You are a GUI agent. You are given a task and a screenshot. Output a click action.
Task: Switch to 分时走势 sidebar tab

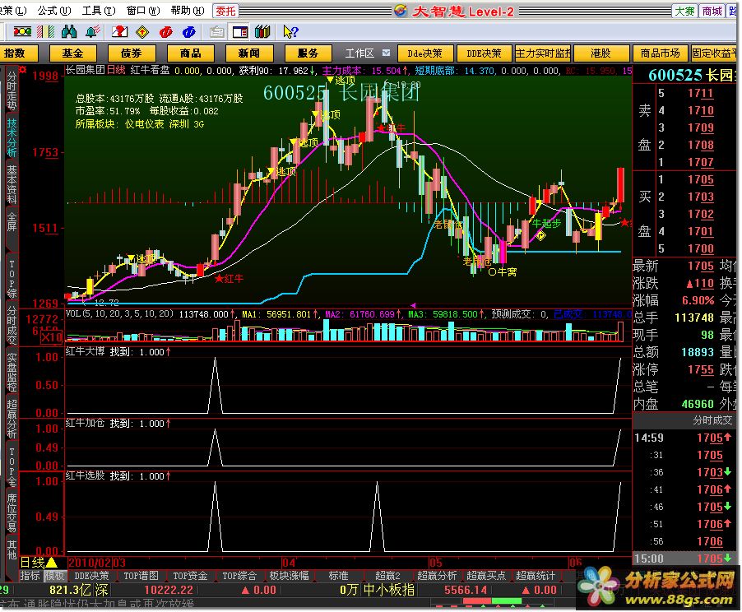pos(11,90)
